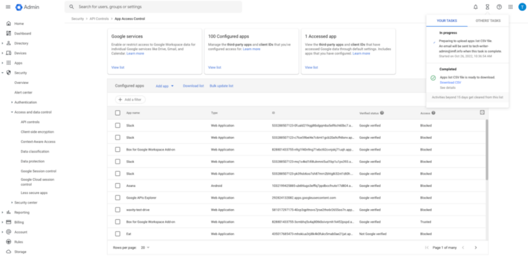Check the select-all header checkbox
Screen dimensions: 528x260
118,113
